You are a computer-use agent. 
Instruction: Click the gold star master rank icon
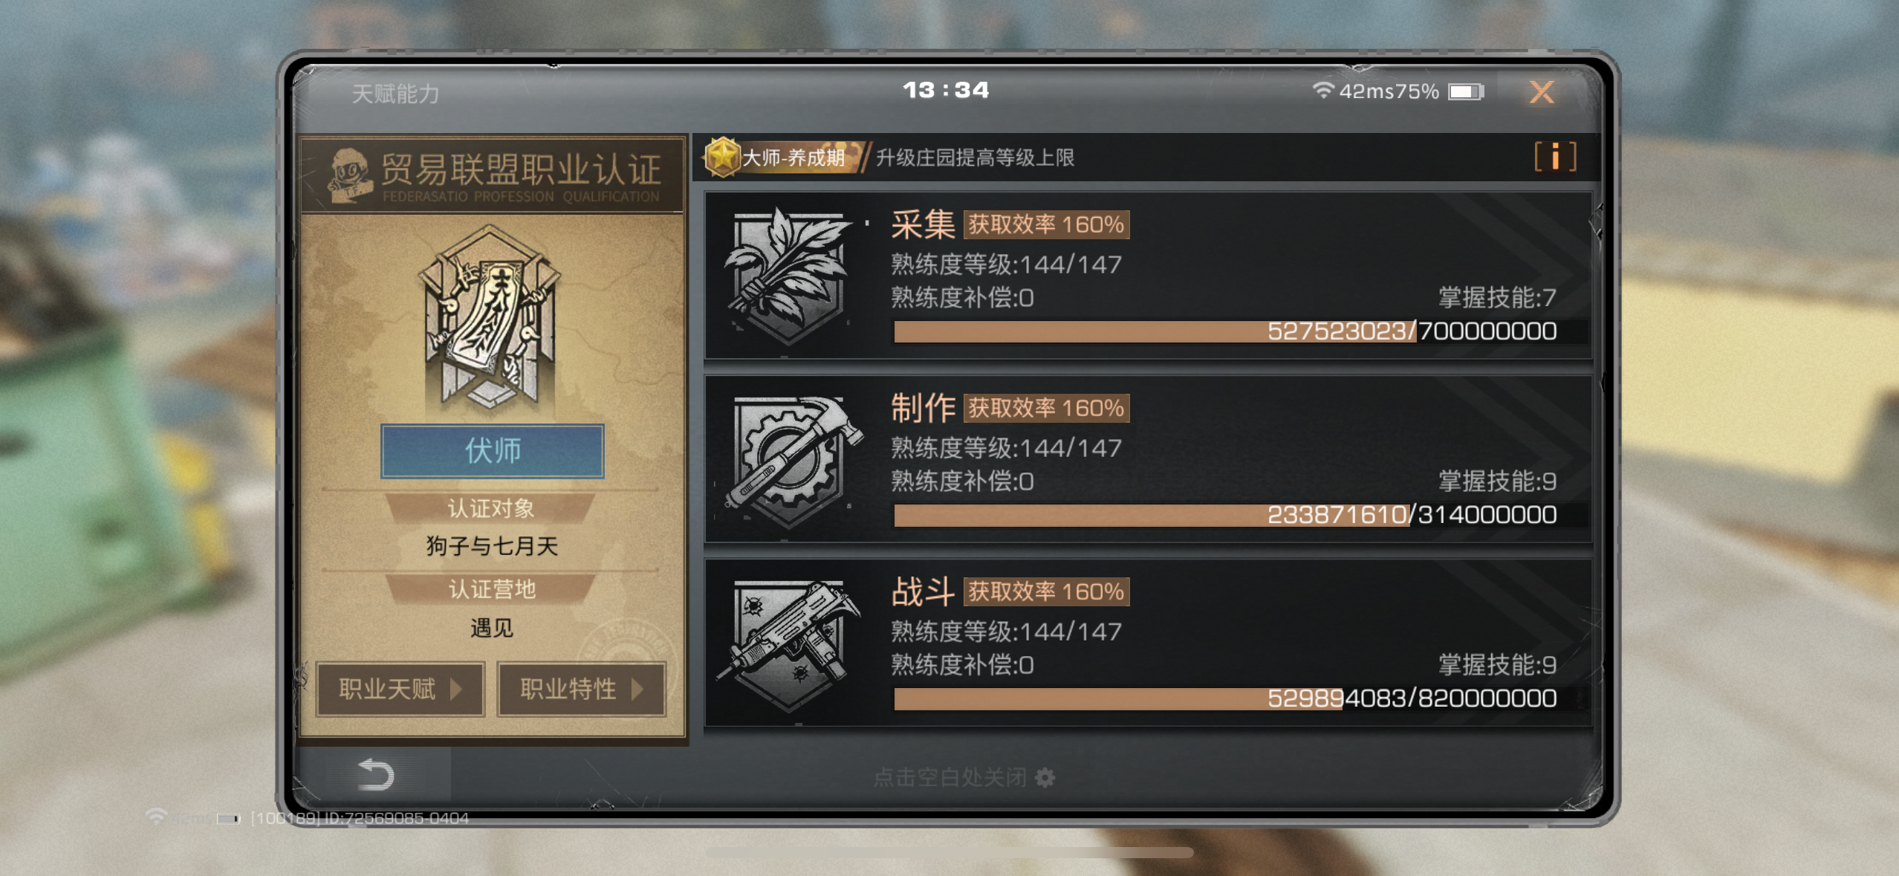coord(721,157)
